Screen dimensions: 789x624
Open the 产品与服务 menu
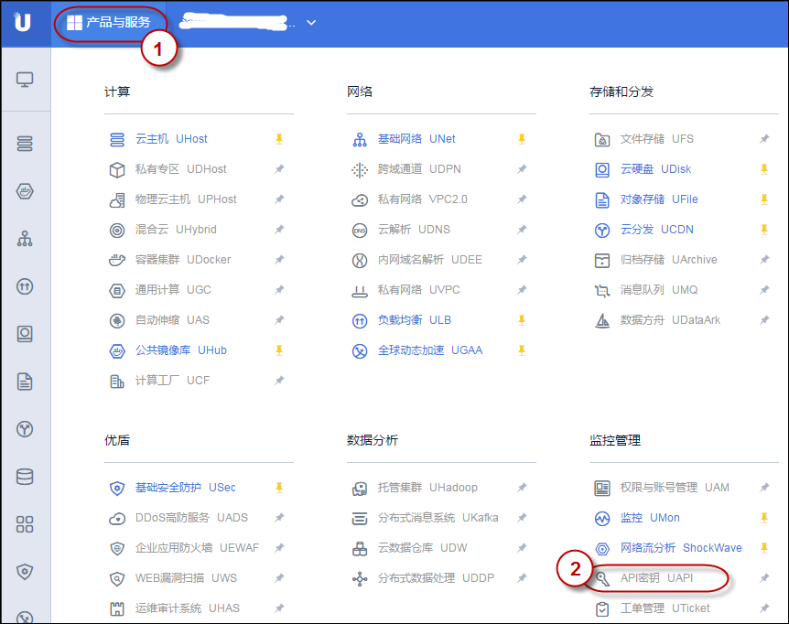109,22
